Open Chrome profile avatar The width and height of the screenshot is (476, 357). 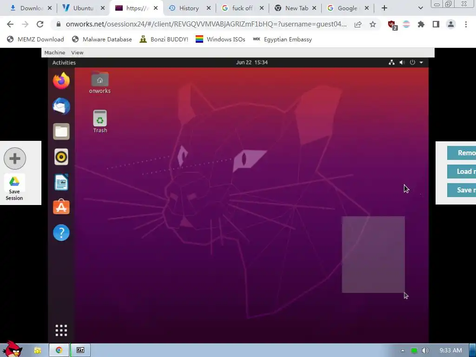pyautogui.click(x=451, y=24)
